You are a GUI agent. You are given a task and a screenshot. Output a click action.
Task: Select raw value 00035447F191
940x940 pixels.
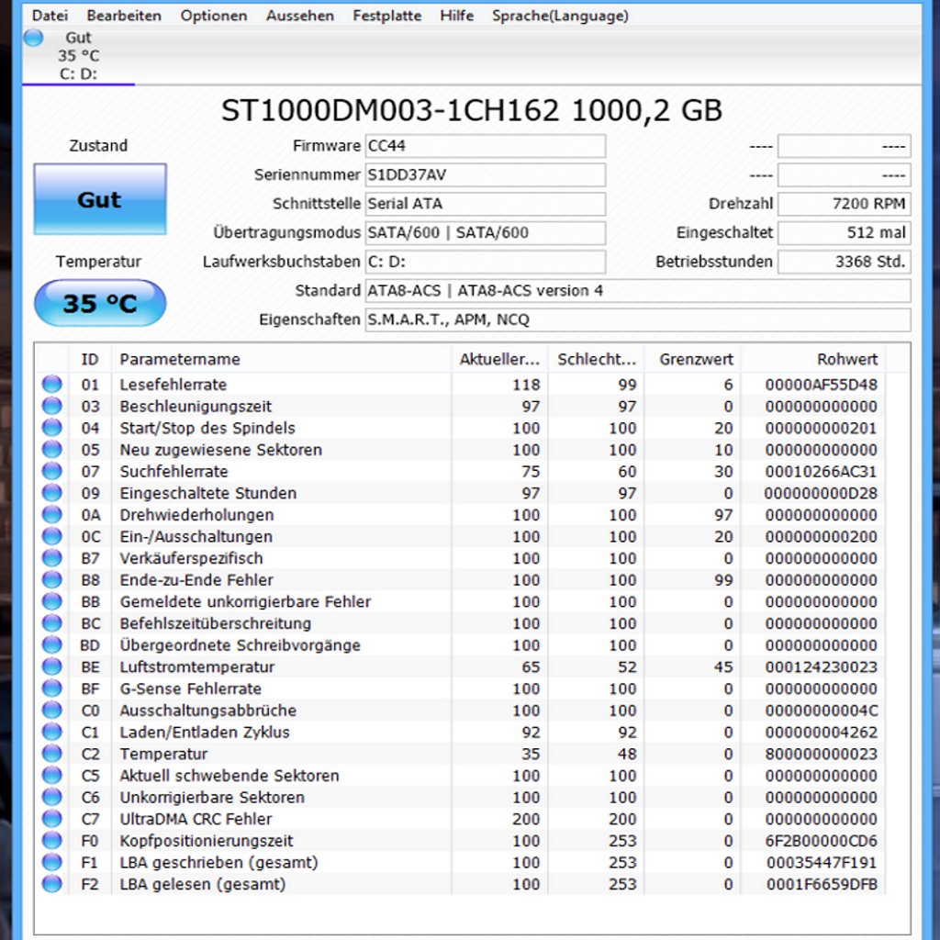click(821, 862)
